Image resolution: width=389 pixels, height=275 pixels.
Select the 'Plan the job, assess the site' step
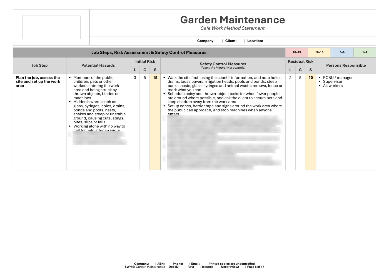coord(38,82)
